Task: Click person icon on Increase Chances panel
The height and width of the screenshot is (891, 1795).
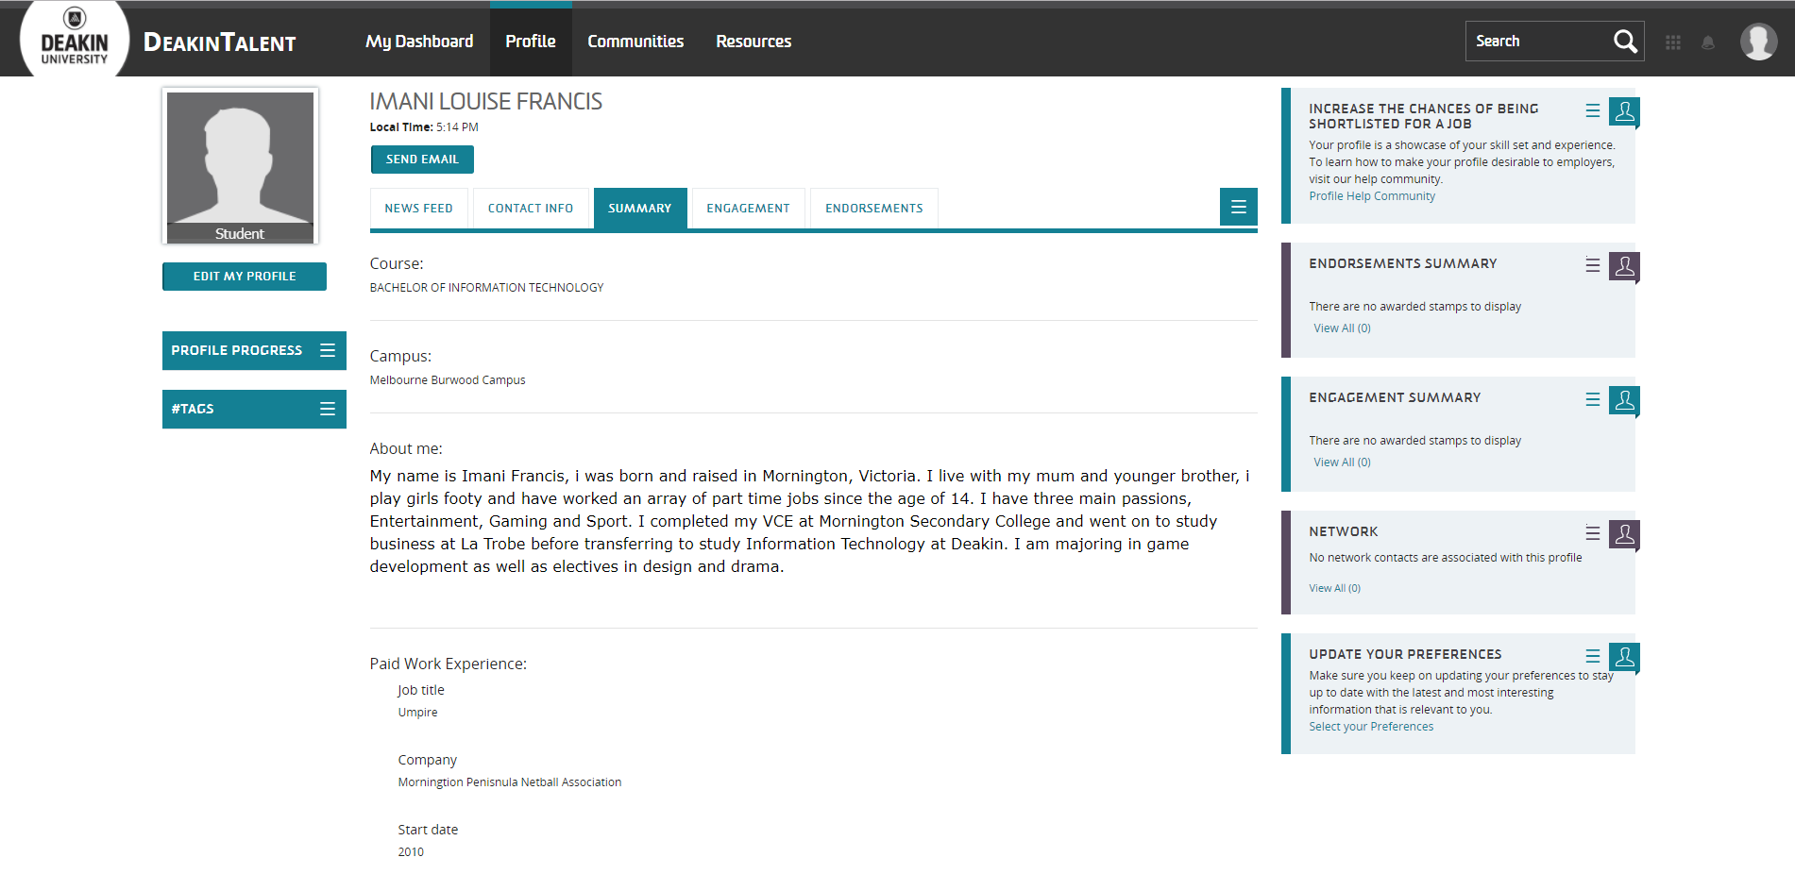Action: click(1624, 111)
